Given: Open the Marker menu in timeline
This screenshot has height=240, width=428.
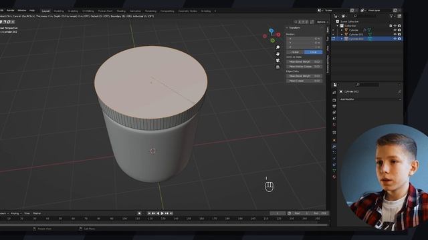Looking at the screenshot, I should [37, 213].
